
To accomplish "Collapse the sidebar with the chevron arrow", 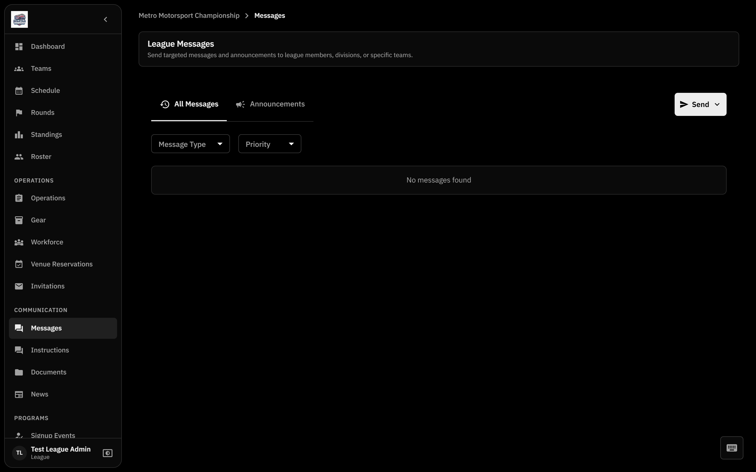I will point(105,19).
